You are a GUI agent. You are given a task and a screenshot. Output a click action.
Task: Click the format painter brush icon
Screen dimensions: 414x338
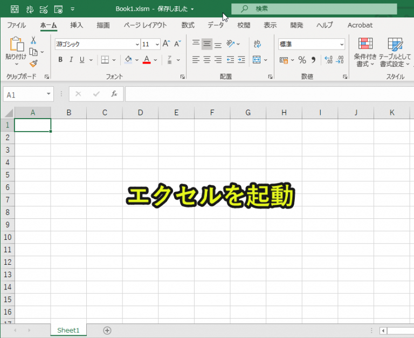(x=33, y=64)
